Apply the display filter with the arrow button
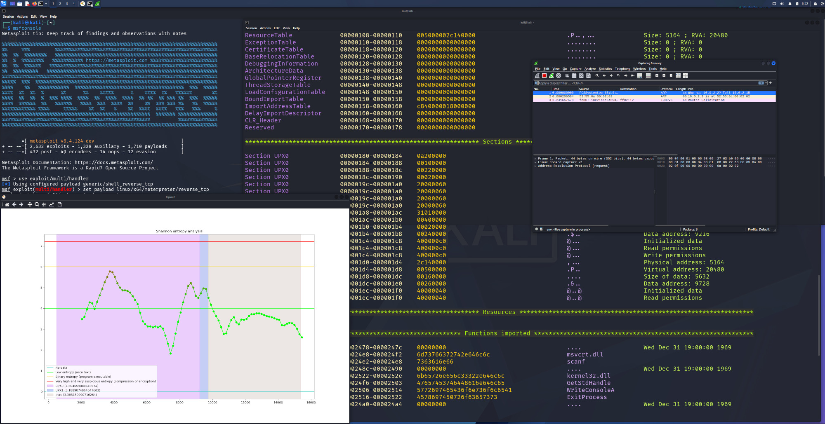 coord(761,83)
